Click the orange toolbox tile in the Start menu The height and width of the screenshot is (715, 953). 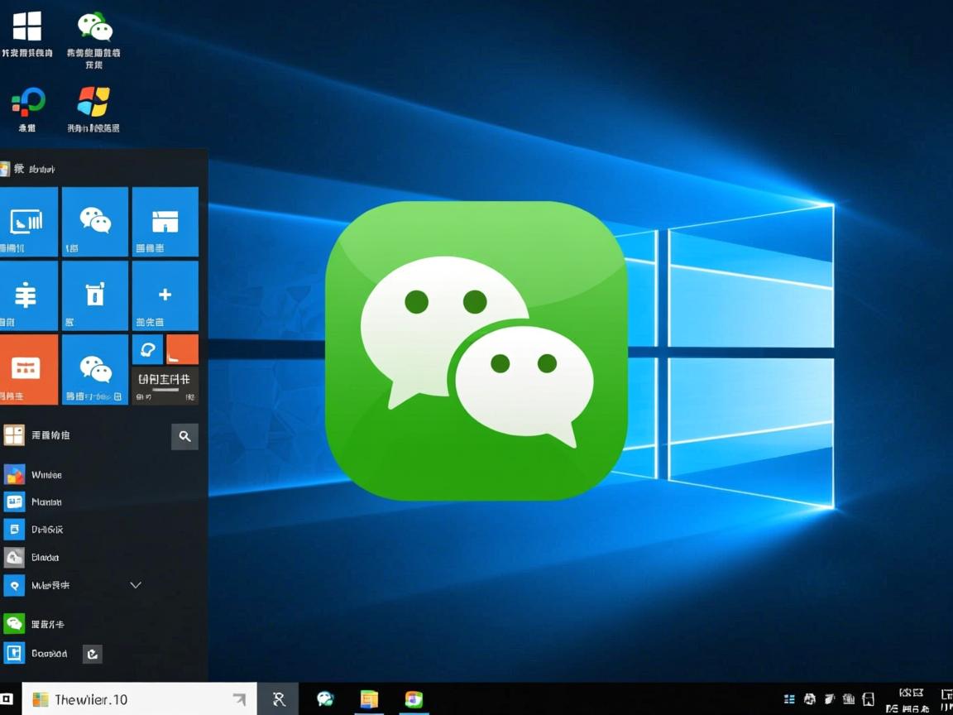click(29, 370)
